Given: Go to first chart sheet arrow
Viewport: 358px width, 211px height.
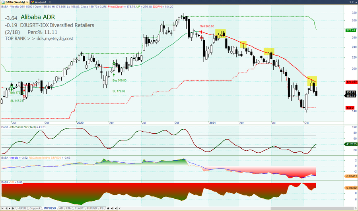Looking at the screenshot, I should coord(2,208).
